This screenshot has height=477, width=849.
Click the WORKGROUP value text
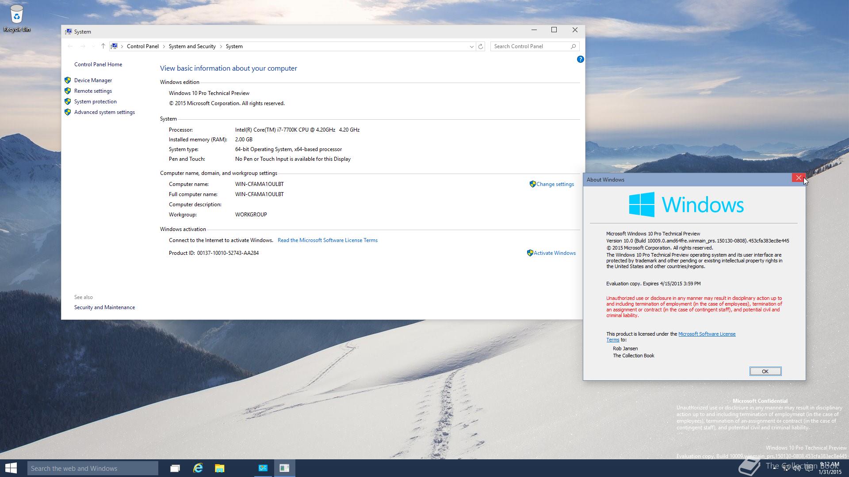click(251, 215)
